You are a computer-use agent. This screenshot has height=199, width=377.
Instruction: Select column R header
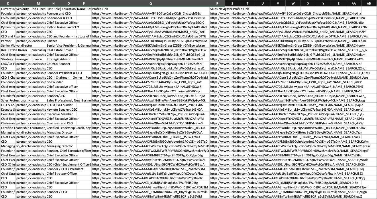pos(217,3)
